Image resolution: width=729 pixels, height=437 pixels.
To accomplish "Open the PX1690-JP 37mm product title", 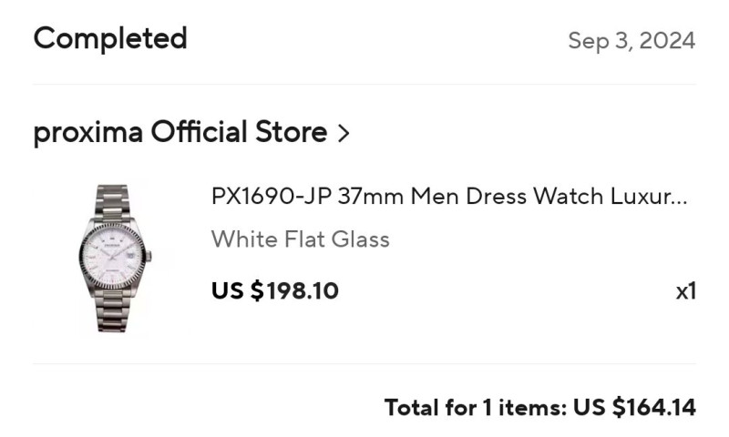I will coord(448,197).
